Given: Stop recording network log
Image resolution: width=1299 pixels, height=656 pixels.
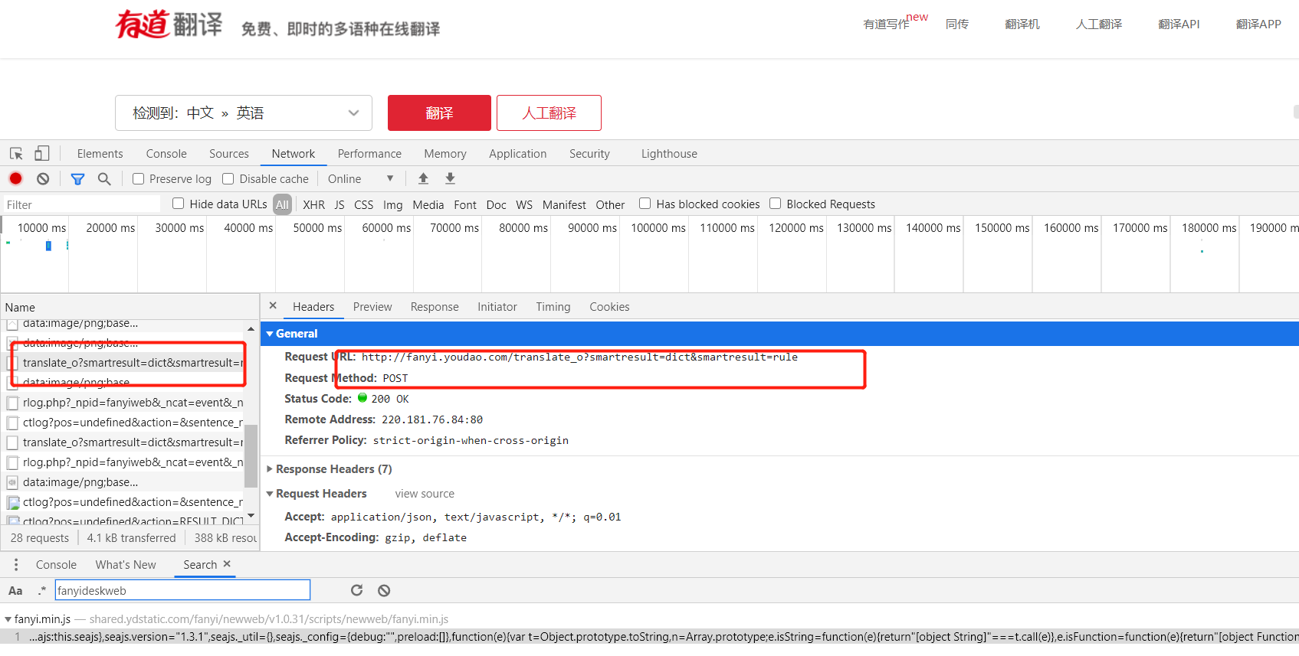Looking at the screenshot, I should pos(15,178).
